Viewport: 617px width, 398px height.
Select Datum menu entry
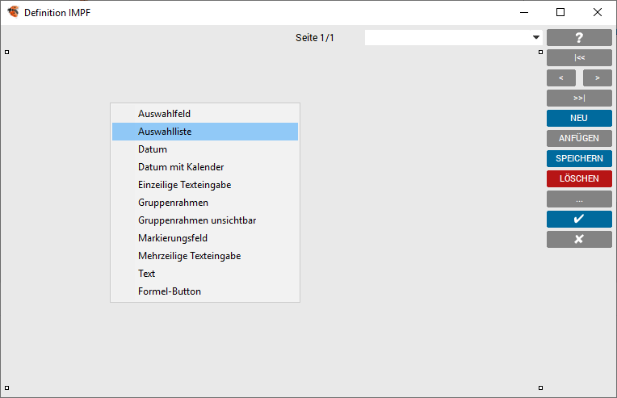click(x=205, y=149)
